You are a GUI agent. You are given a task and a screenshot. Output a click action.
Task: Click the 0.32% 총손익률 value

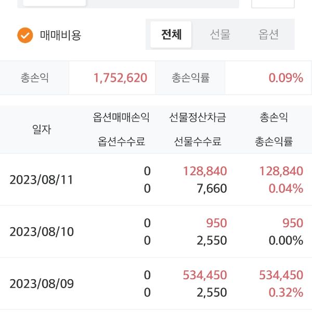point(285,292)
